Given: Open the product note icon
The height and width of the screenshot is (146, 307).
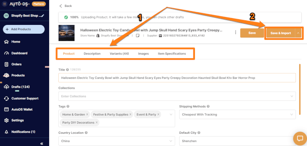Looking at the screenshot, I should [x=138, y=36].
